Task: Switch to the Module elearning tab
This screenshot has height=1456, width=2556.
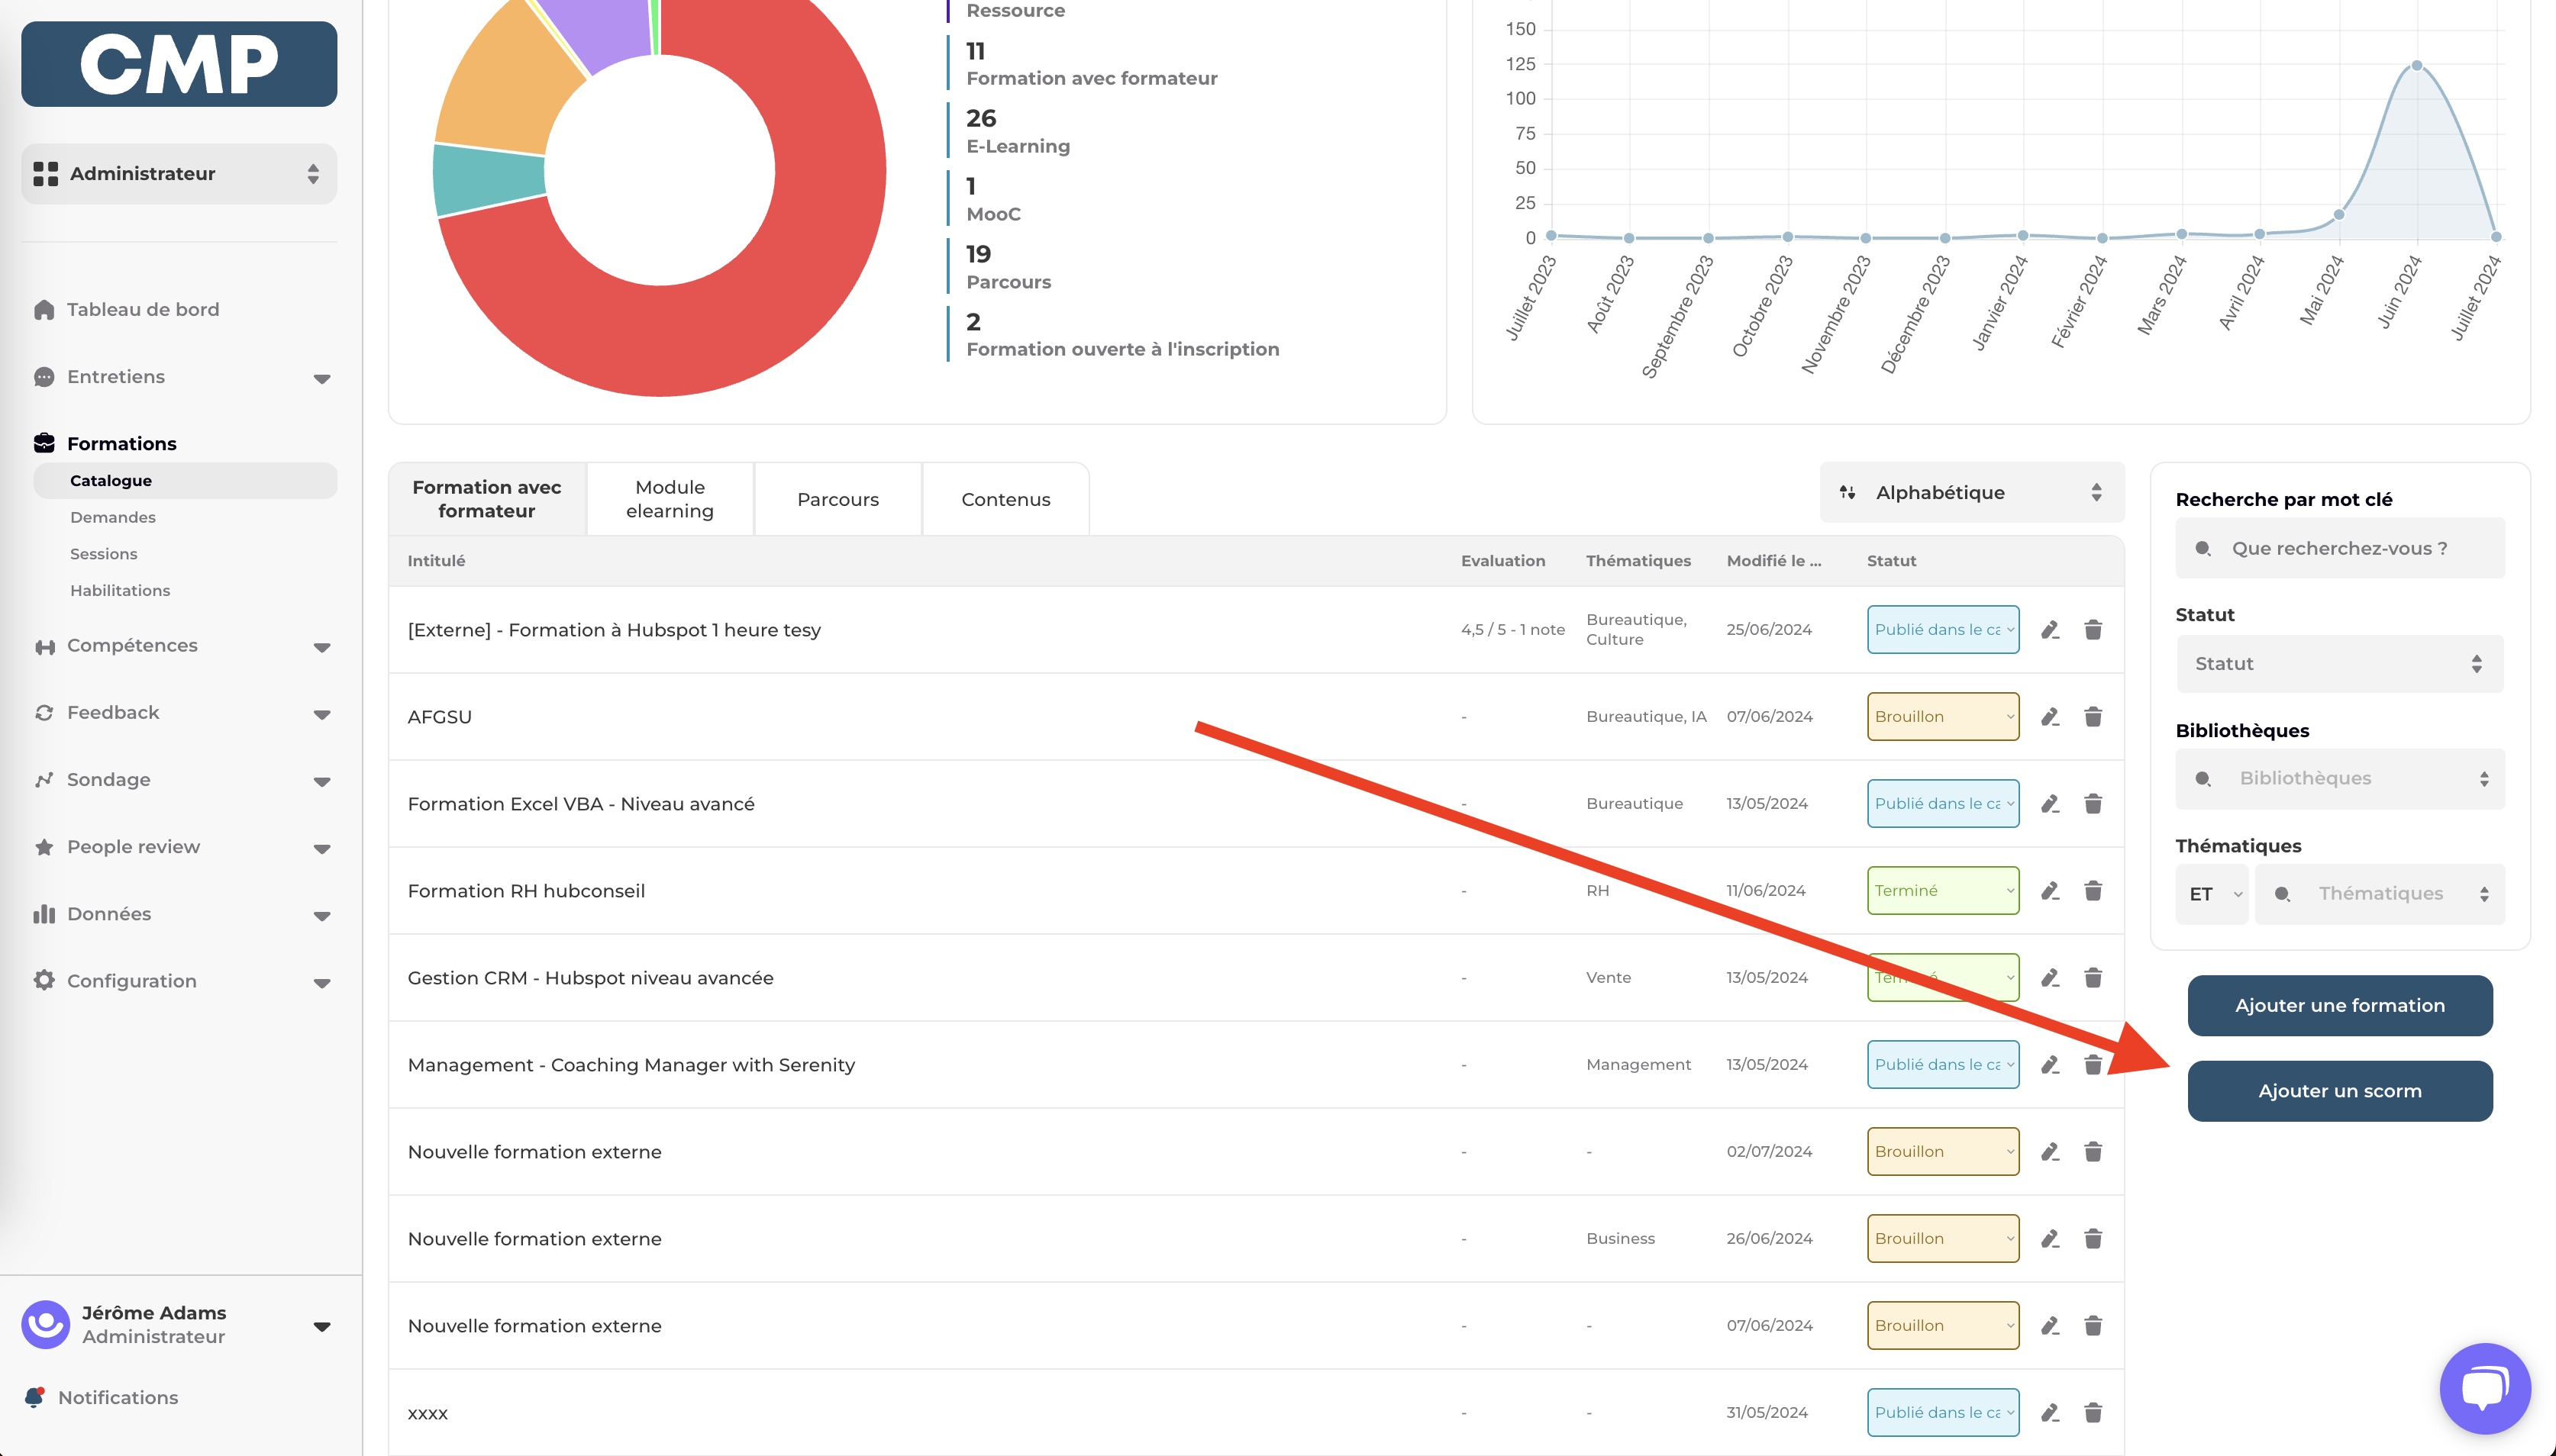Action: point(670,498)
